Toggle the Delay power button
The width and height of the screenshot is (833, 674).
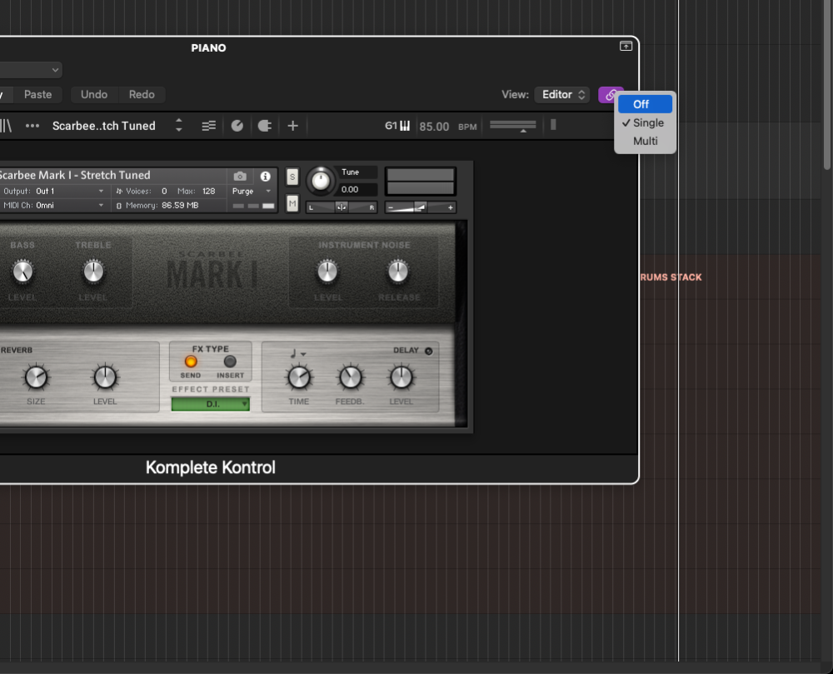tap(429, 351)
